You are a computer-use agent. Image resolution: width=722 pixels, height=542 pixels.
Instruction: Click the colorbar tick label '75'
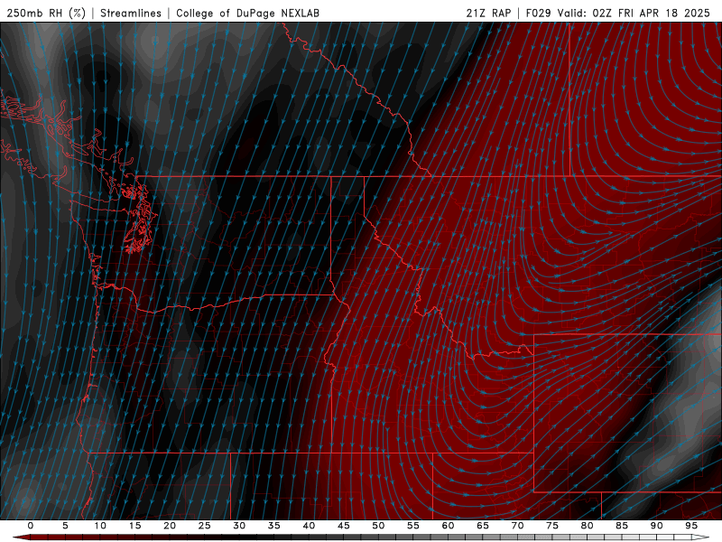coord(552,526)
